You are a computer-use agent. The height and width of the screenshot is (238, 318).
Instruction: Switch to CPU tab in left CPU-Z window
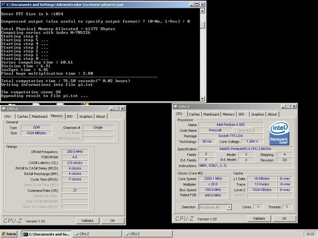pyautogui.click(x=7, y=117)
